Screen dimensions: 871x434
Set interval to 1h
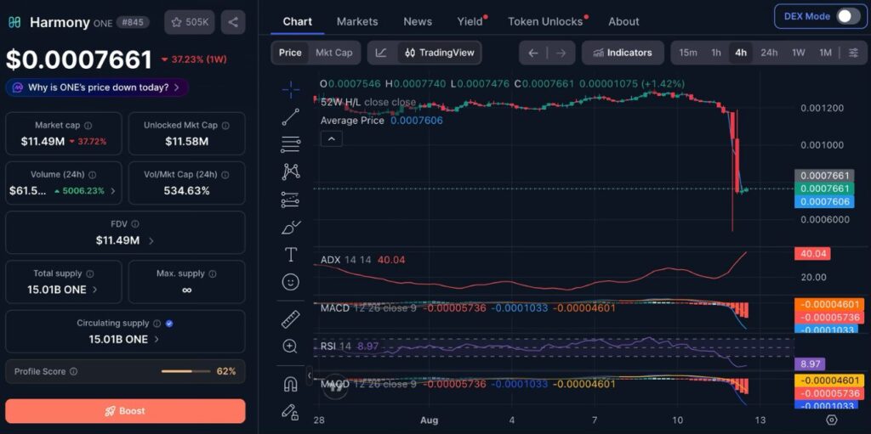click(x=716, y=53)
